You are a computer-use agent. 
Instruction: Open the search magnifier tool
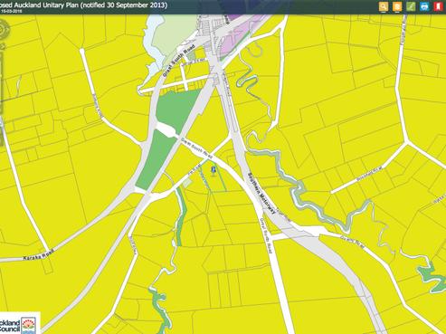384,6
